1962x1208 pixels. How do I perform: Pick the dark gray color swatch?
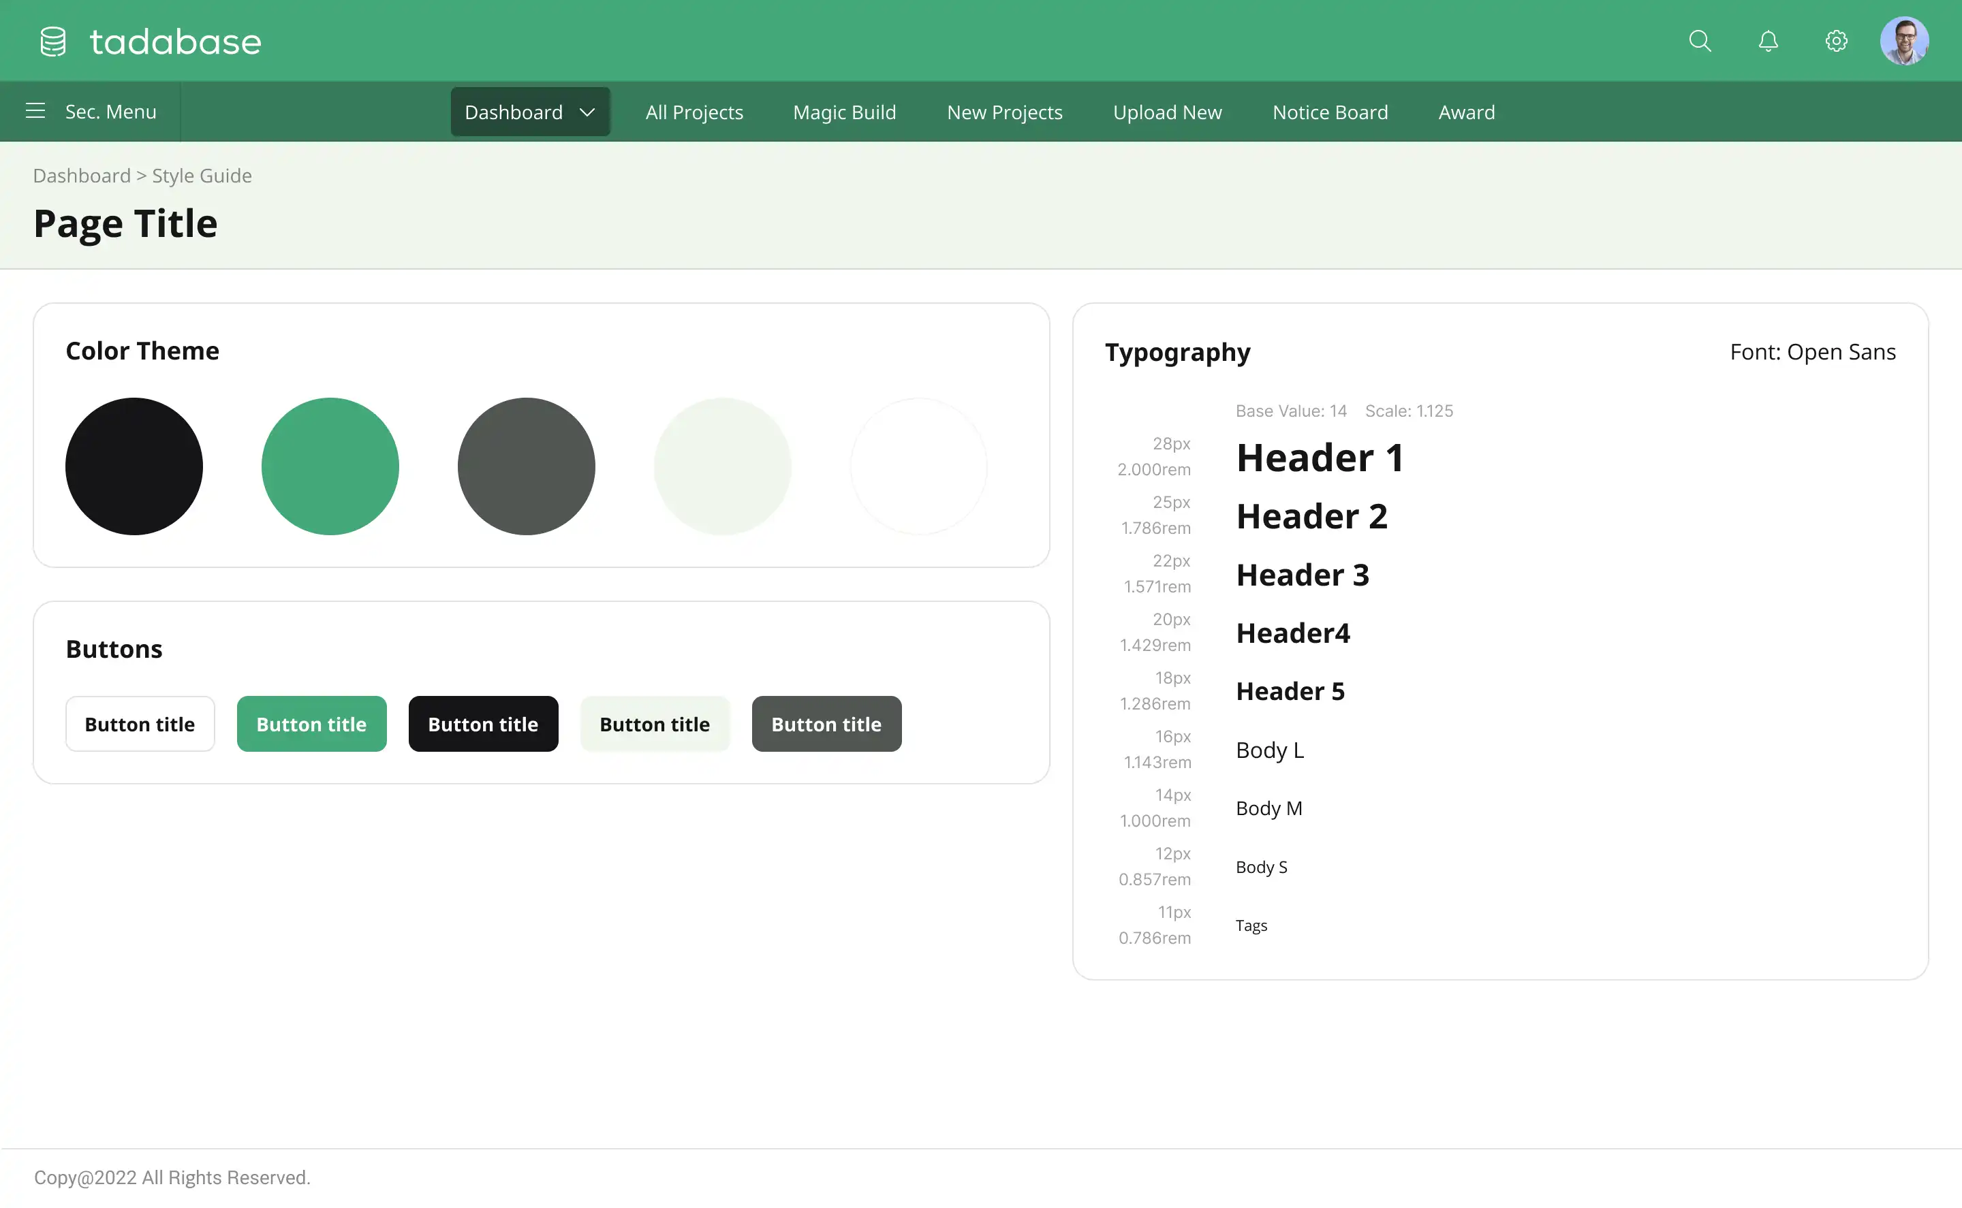coord(527,466)
